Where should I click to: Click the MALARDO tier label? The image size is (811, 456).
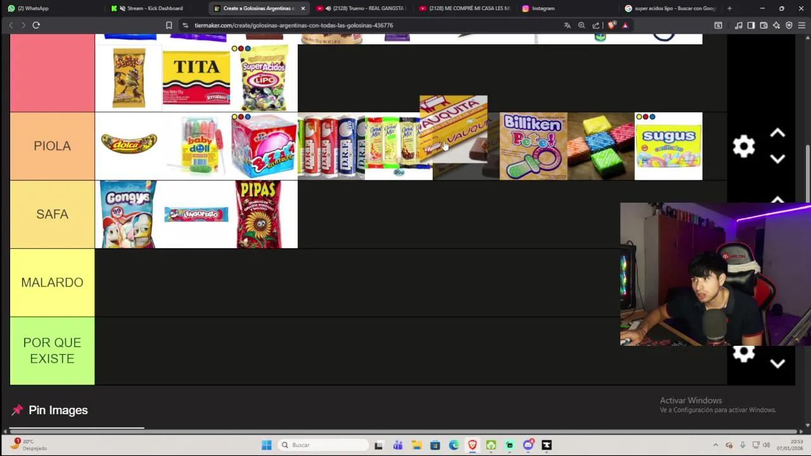click(52, 282)
